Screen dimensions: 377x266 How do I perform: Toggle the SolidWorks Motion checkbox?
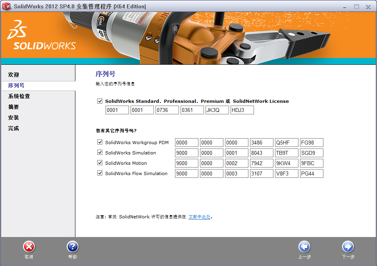100,163
